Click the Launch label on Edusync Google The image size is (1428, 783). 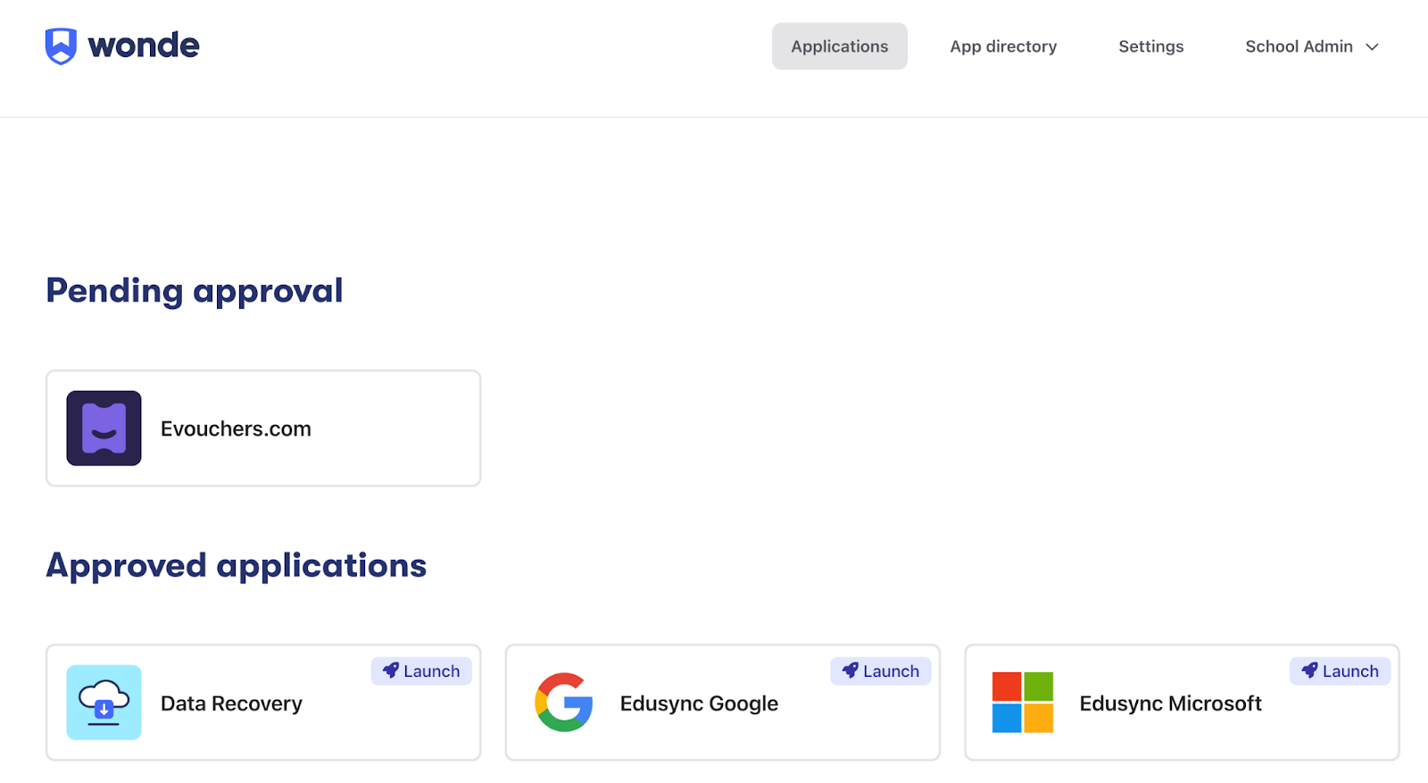891,671
